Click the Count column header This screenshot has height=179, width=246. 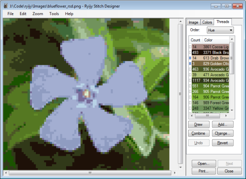(195, 40)
